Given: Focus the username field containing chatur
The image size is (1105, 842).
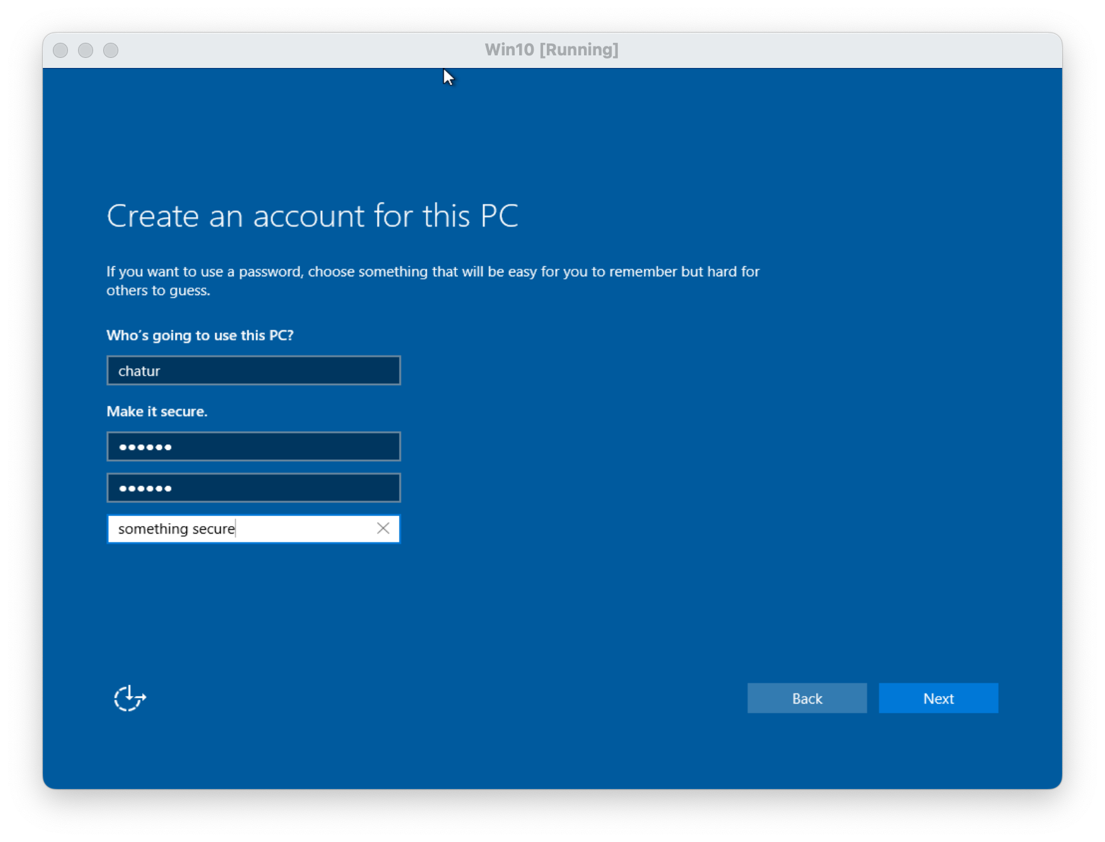Looking at the screenshot, I should tap(253, 371).
